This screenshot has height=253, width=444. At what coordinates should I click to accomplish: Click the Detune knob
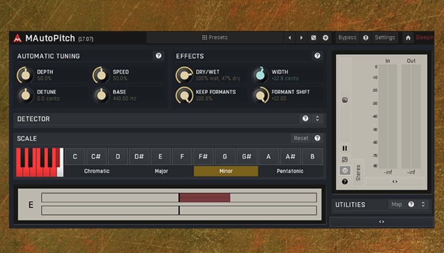pos(26,95)
